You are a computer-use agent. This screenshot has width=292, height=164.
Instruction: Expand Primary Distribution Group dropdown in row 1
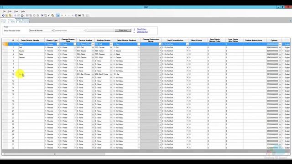160,44
